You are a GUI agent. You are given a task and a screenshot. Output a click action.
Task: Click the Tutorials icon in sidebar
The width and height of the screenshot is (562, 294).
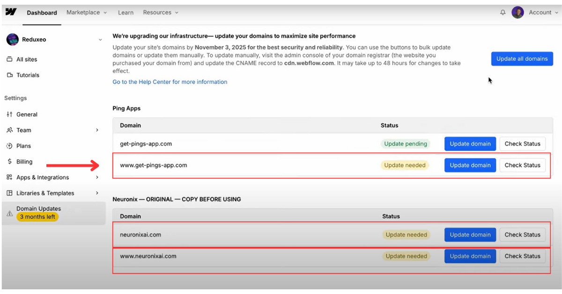pos(9,75)
